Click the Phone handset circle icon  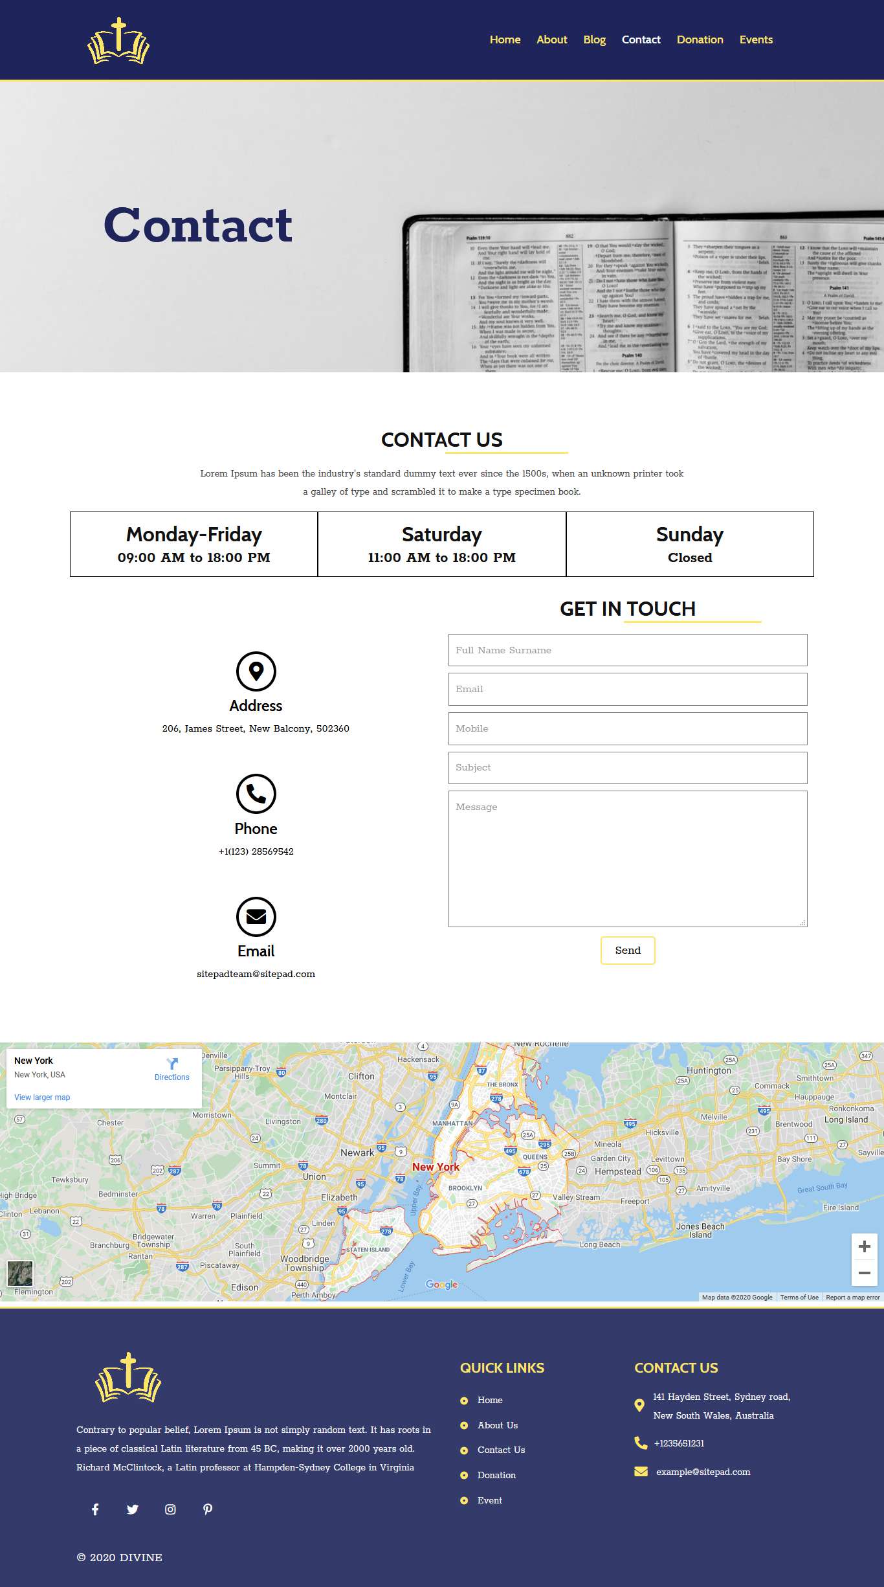256,793
